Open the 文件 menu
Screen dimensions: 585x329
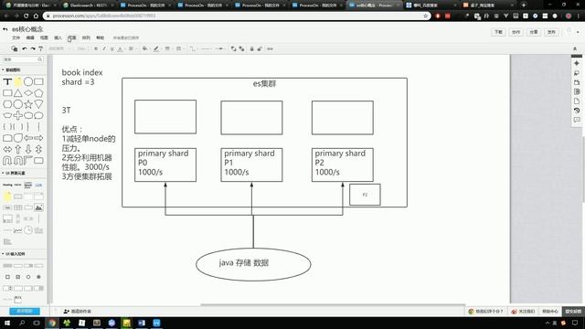[x=16, y=37]
